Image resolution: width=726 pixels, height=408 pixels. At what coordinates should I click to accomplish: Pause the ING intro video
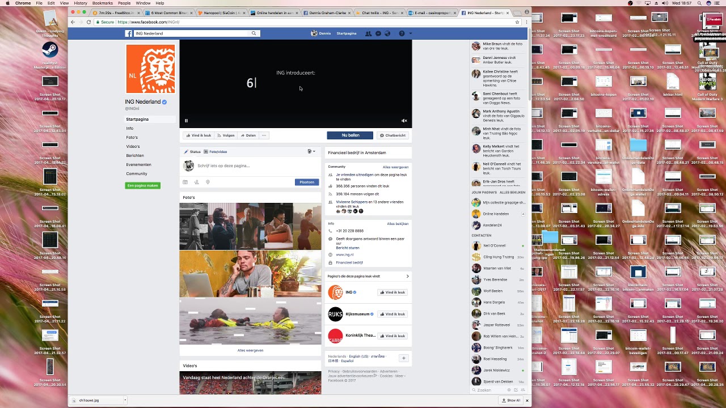click(186, 121)
